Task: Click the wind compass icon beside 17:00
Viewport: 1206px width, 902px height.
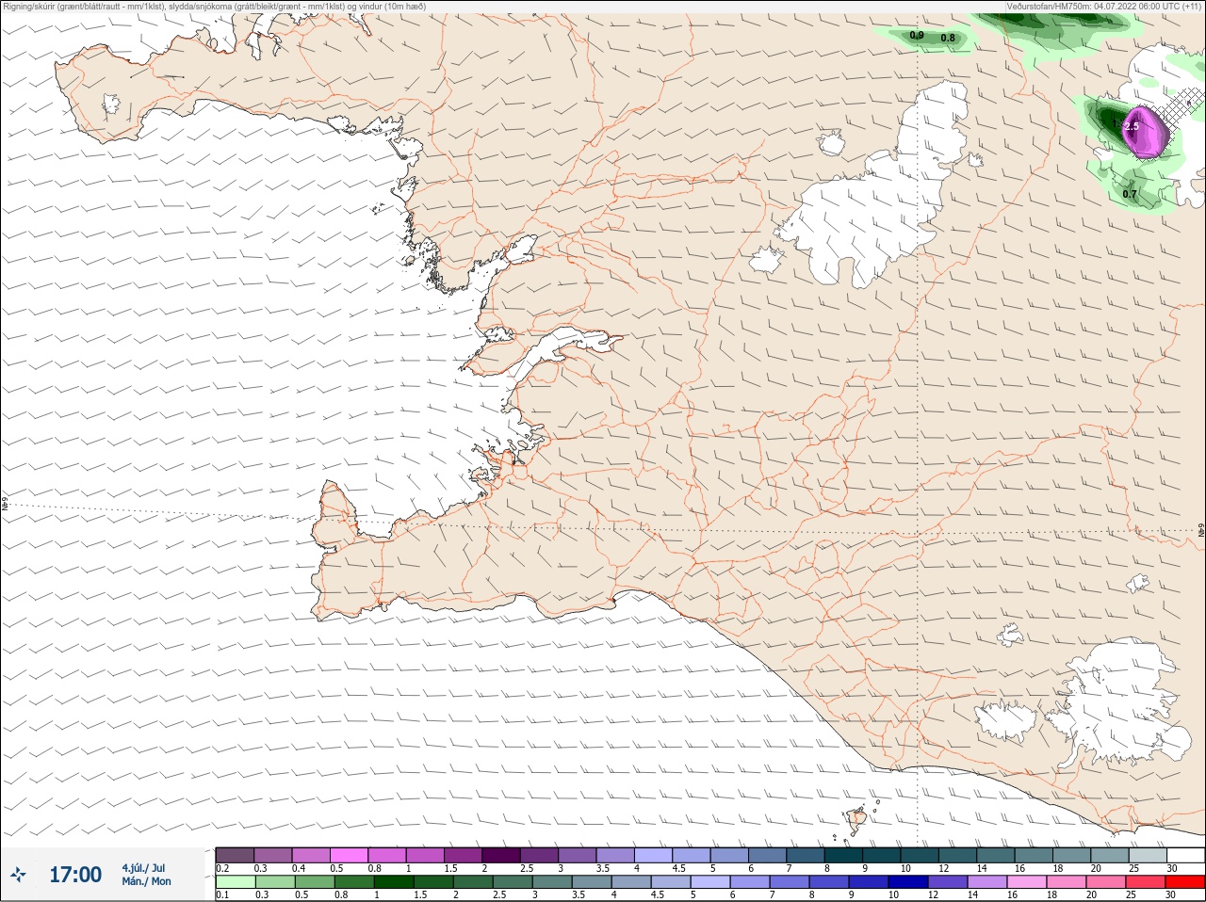Action: (x=18, y=875)
